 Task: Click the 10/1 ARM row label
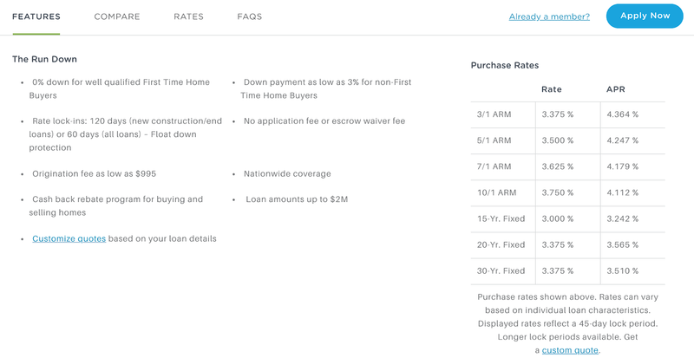coord(496,192)
